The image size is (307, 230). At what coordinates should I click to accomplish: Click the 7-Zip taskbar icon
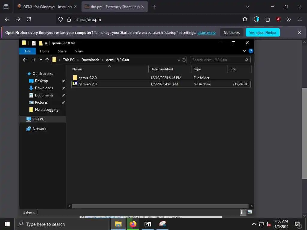click(148, 224)
